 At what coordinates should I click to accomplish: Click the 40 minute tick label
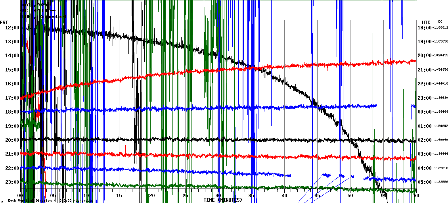284,196
